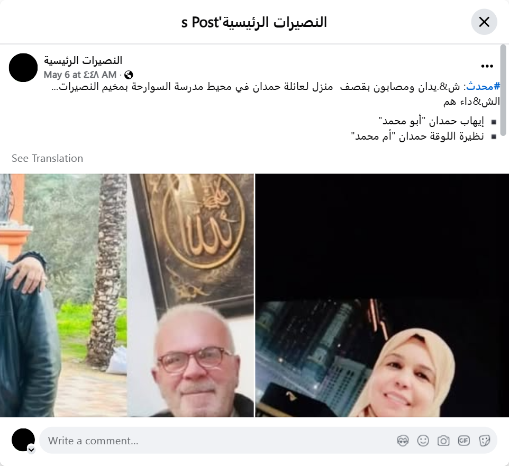The image size is (509, 466).
Task: Open the sticker picker icon
Action: point(484,441)
